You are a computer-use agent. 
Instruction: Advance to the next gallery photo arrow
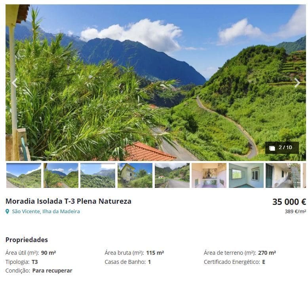(x=297, y=83)
